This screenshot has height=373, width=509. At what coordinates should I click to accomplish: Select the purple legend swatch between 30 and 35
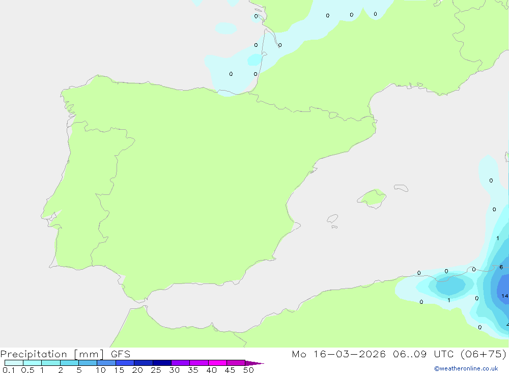coord(180,363)
